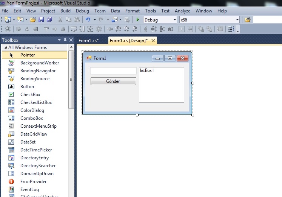Click the Gönder button on the form
This screenshot has height=197, width=282.
tap(113, 81)
